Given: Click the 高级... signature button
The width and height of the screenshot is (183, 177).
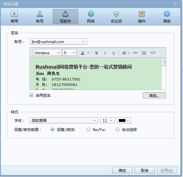Looking at the screenshot, I should 154,95.
